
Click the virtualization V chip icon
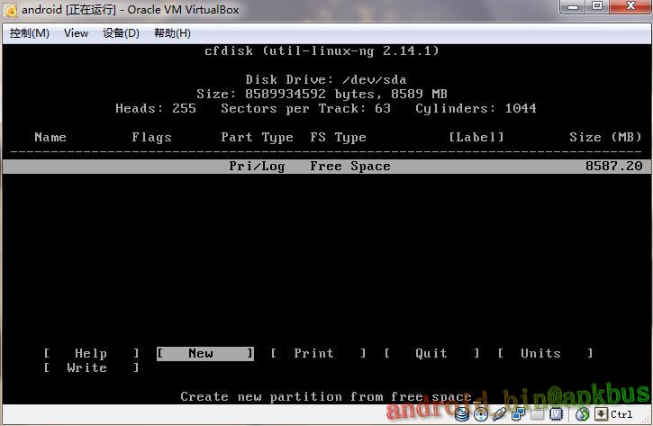point(557,414)
